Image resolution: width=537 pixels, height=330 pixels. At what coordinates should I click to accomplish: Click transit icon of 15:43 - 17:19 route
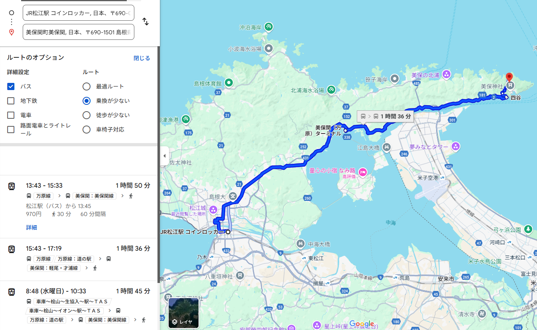coord(12,249)
